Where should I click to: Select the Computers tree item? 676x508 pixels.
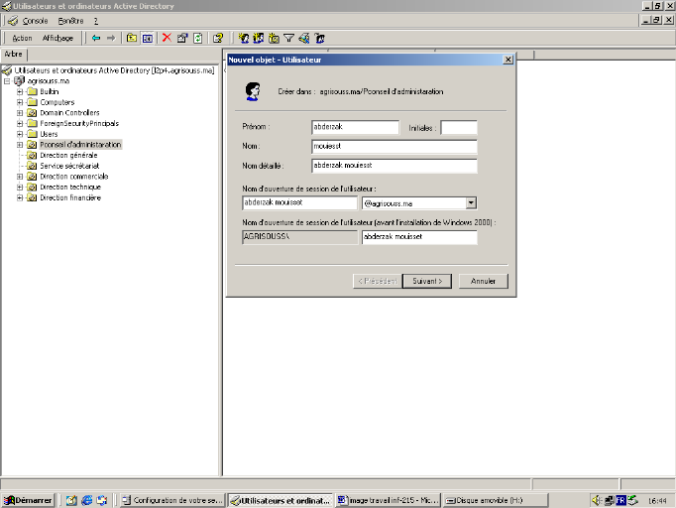click(56, 102)
